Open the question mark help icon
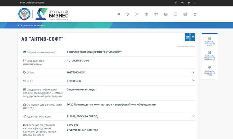 [x=147, y=14]
